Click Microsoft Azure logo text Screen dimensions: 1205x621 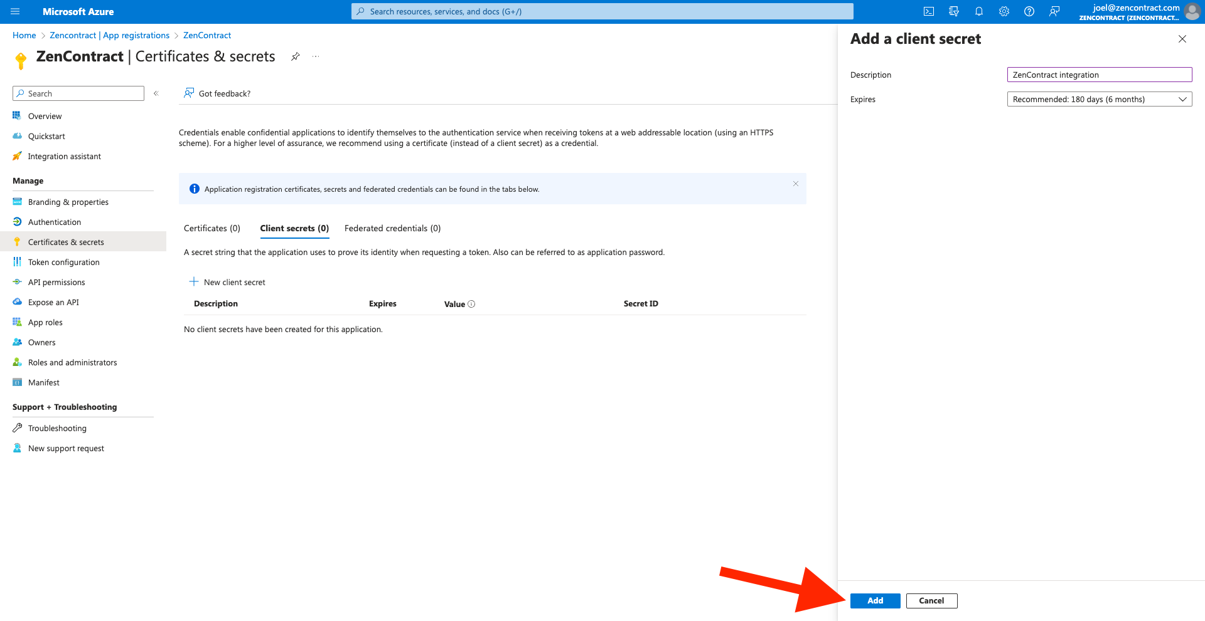(78, 11)
